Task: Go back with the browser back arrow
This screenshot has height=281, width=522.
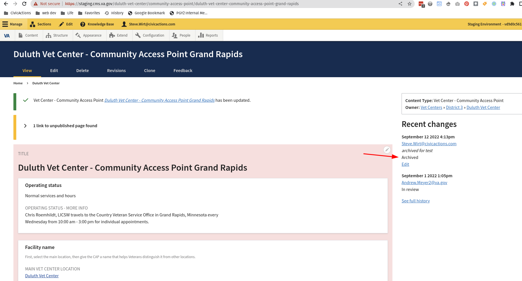Action: [6, 4]
